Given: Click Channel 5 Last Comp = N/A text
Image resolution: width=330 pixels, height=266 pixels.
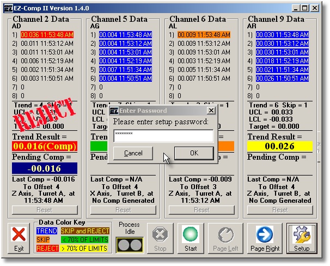Looking at the screenshot, I should coord(117,179).
